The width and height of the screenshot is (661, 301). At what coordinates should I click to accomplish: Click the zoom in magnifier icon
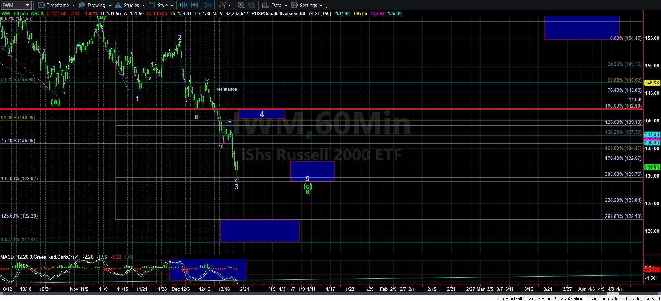point(241,5)
